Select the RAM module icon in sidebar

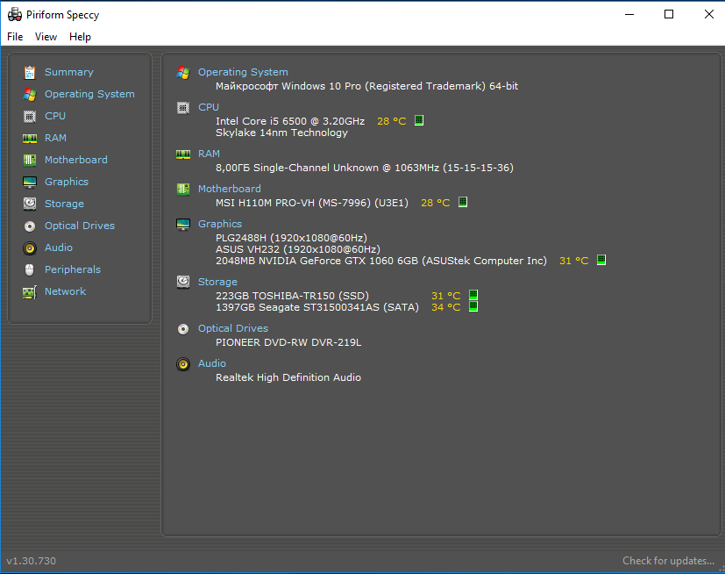[30, 138]
